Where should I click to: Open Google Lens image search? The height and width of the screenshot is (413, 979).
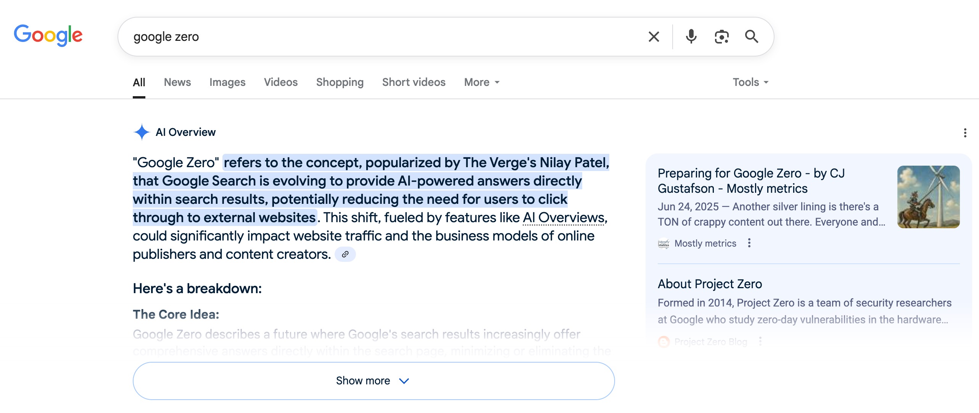click(721, 37)
